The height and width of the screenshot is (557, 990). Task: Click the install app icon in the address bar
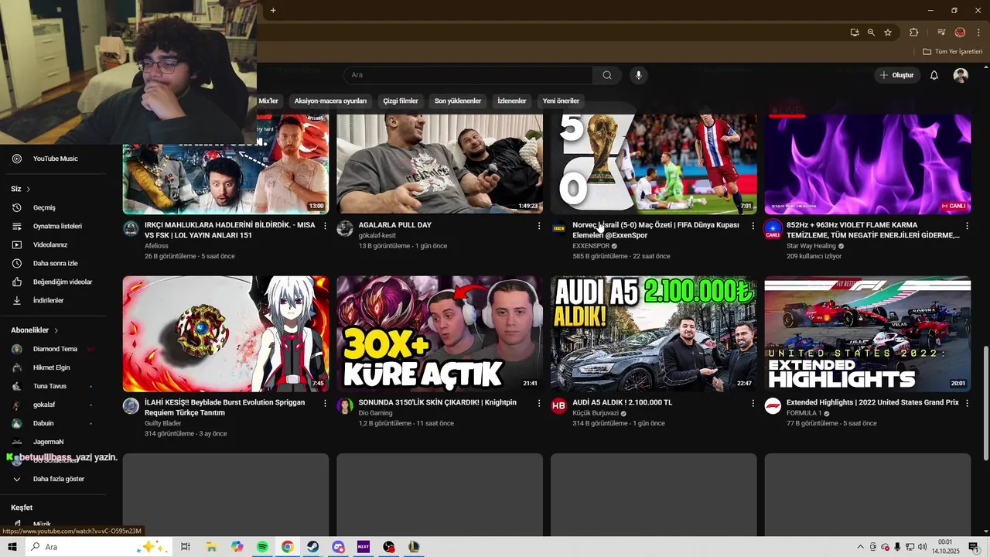[854, 32]
